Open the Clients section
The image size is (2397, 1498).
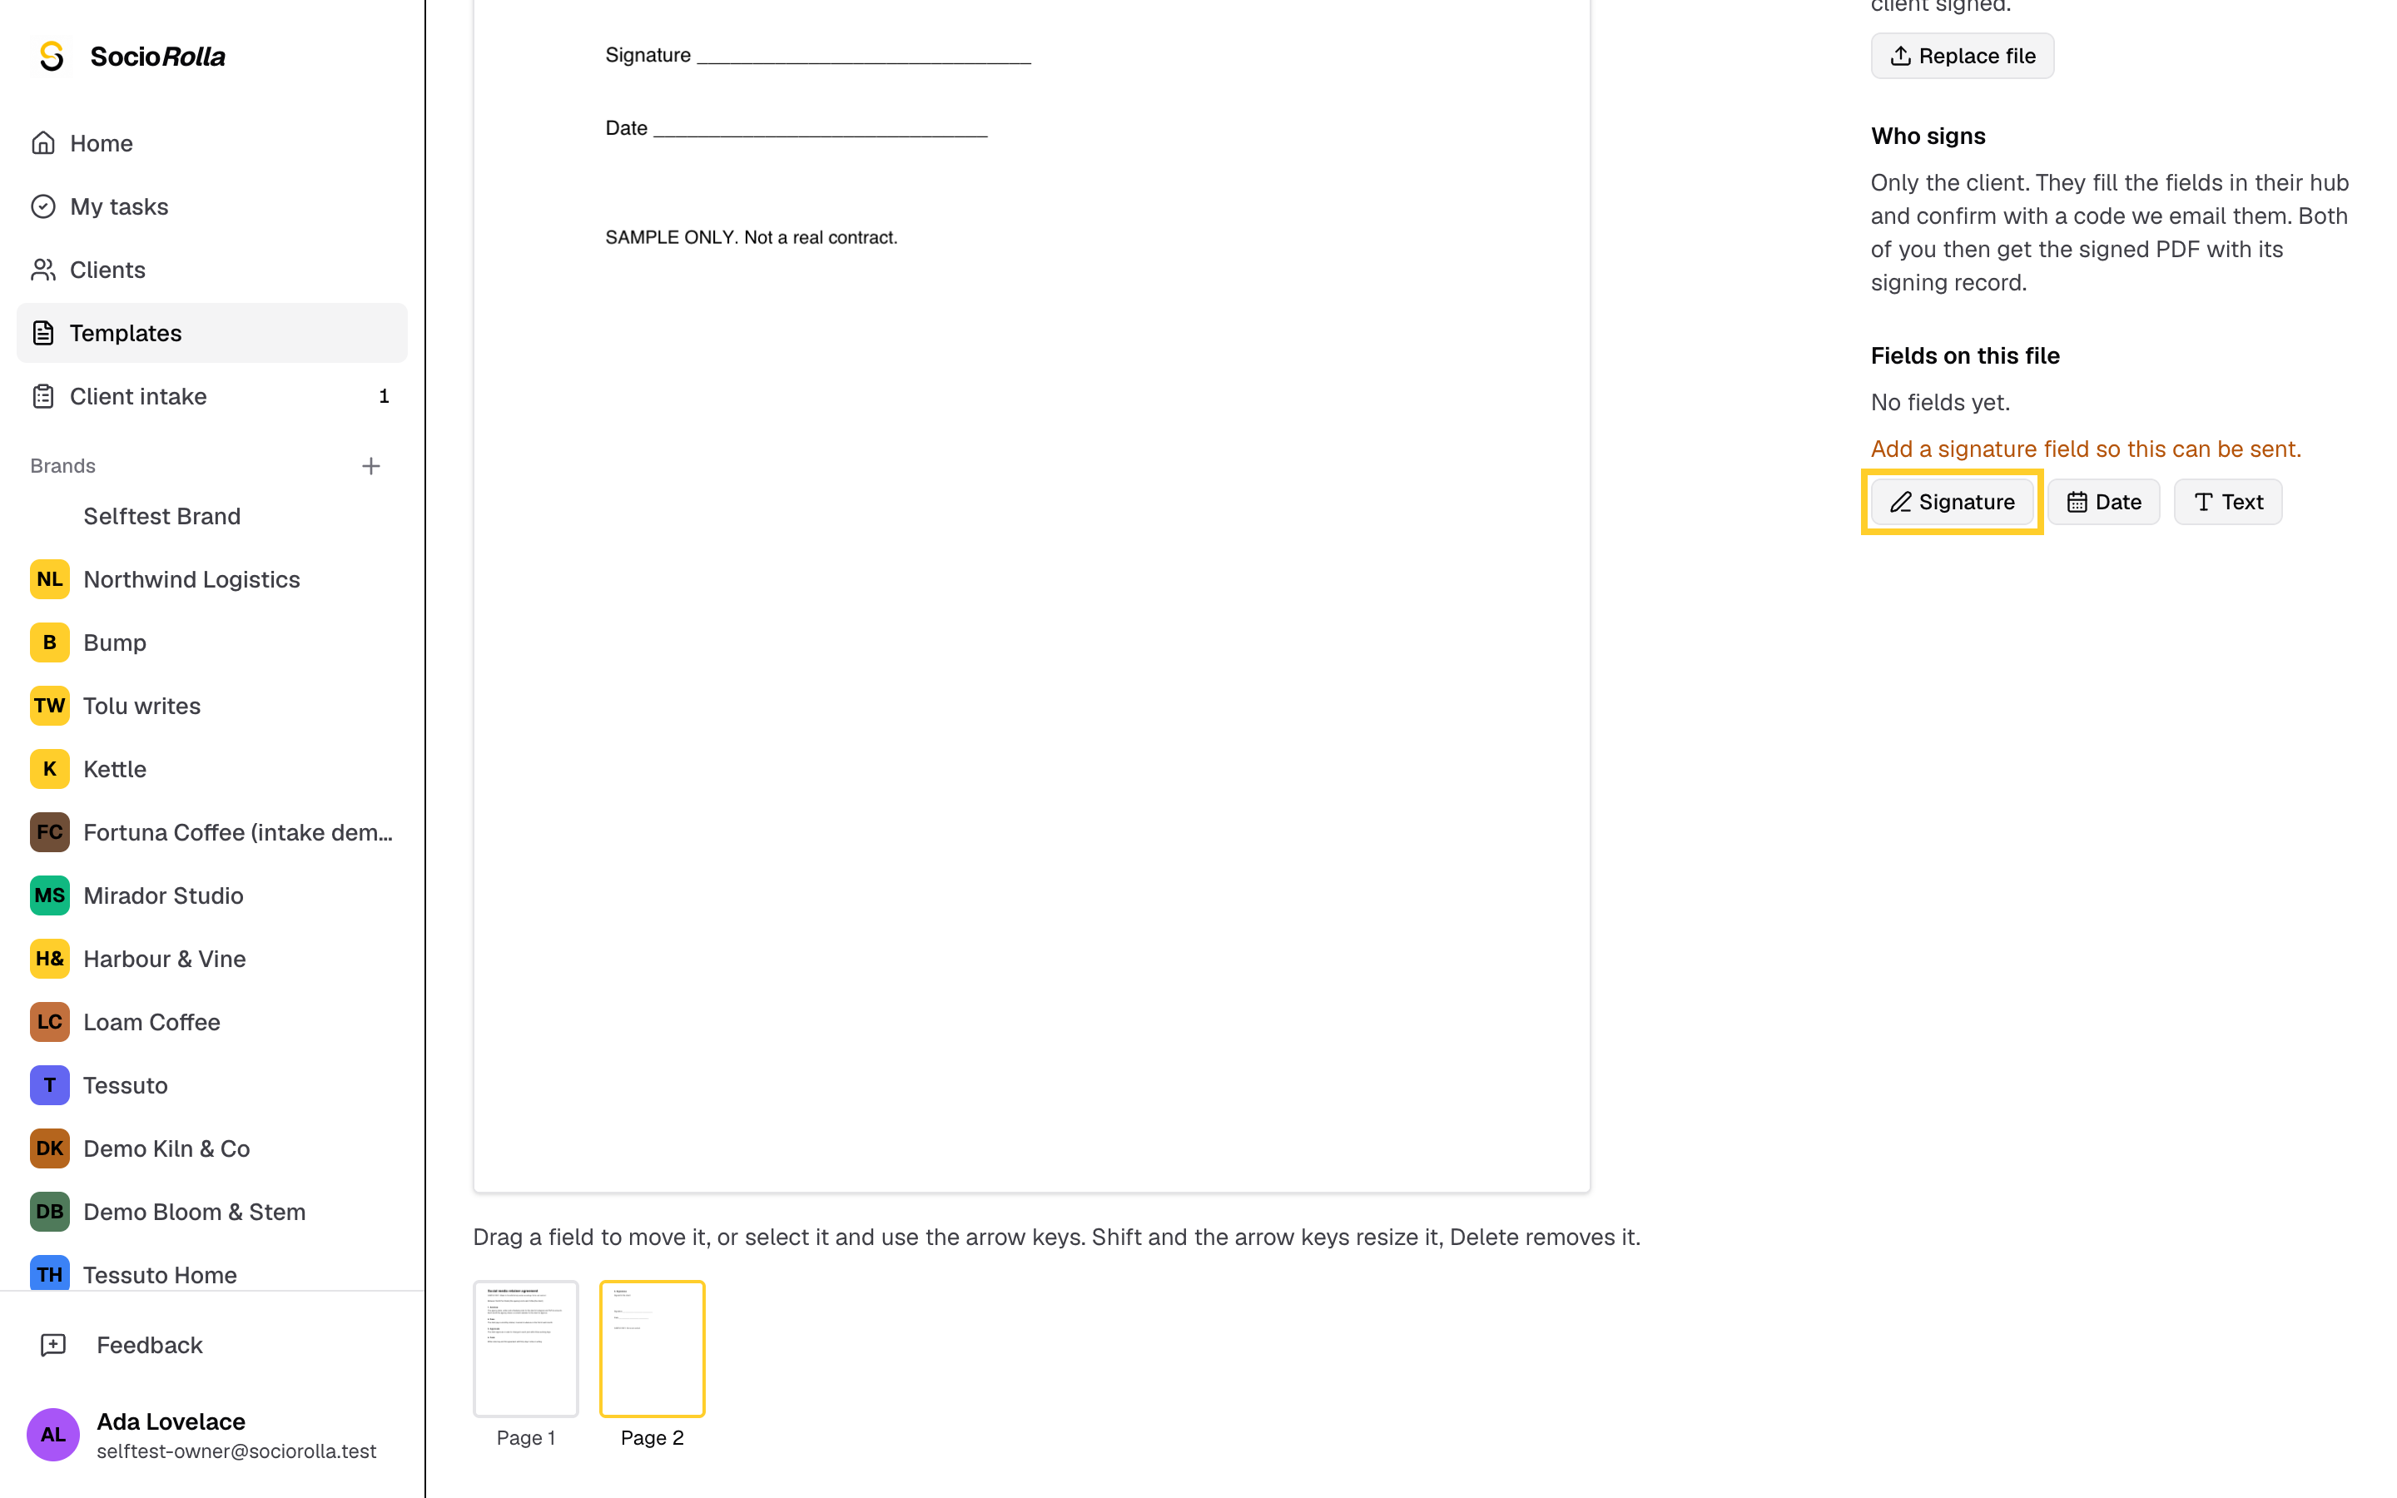[x=212, y=270]
